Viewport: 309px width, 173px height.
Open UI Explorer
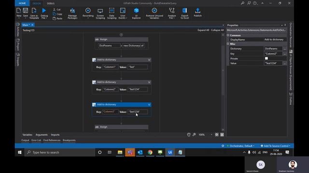click(x=136, y=13)
